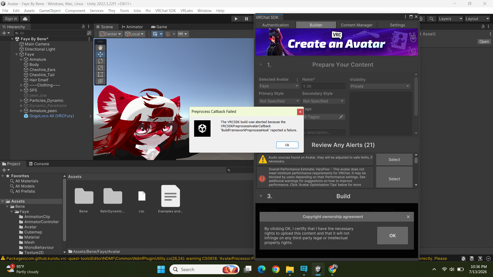Click the Play mode button

pyautogui.click(x=236, y=19)
